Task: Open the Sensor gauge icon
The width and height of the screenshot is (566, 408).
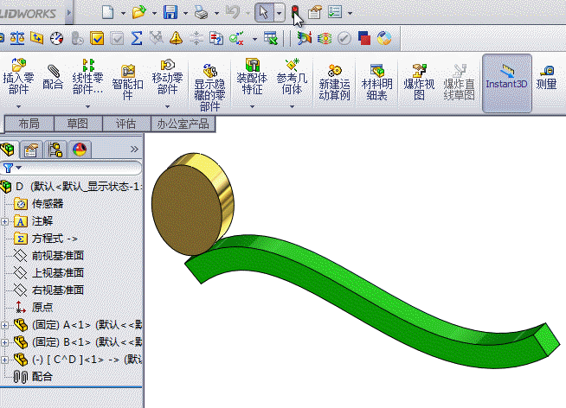Action: click(56, 38)
